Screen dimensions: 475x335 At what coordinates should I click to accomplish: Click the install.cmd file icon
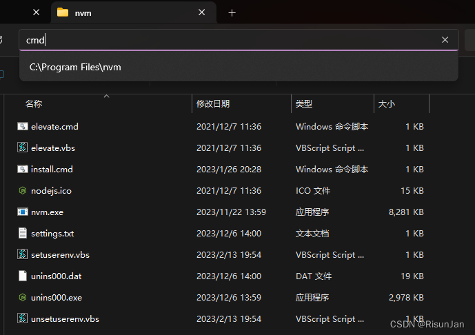(x=23, y=169)
